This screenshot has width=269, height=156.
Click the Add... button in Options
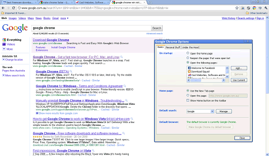point(239,68)
